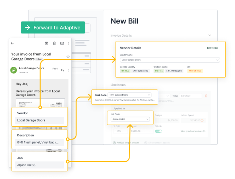Click the back arrow in email header
The height and width of the screenshot is (179, 235).
(x=12, y=43)
